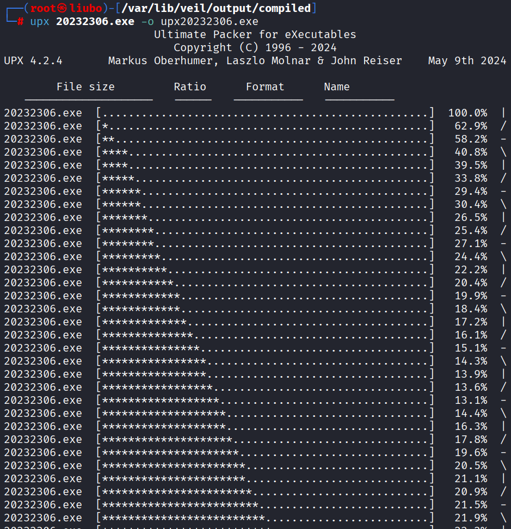The image size is (511, 529).
Task: Click the 17.2% ratio value
Action: pos(471,322)
